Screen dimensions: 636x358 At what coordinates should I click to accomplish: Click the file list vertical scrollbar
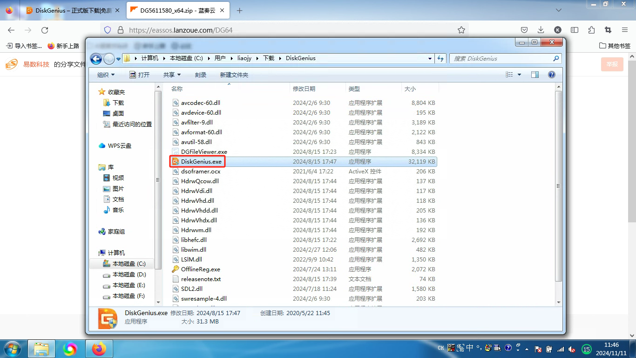[559, 186]
